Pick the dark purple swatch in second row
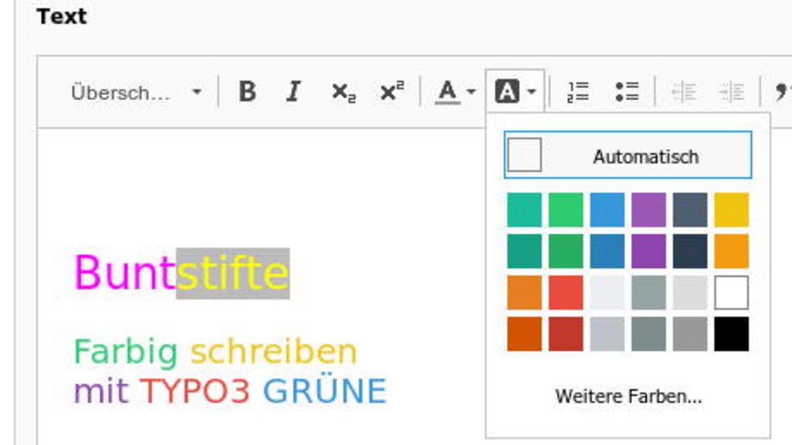The height and width of the screenshot is (445, 792). point(649,251)
